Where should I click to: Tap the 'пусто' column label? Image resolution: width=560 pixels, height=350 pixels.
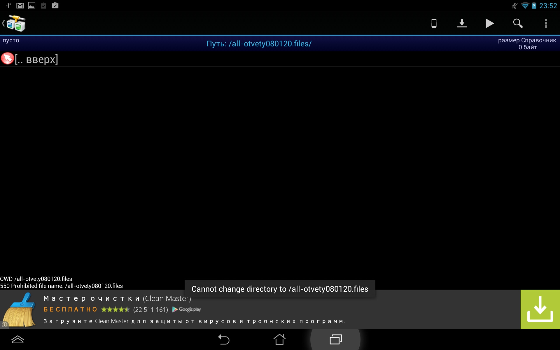[11, 41]
